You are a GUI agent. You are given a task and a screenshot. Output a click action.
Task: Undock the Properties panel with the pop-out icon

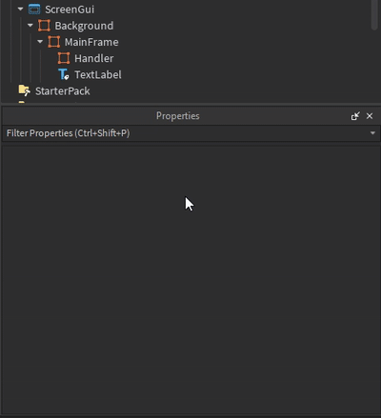pyautogui.click(x=355, y=116)
